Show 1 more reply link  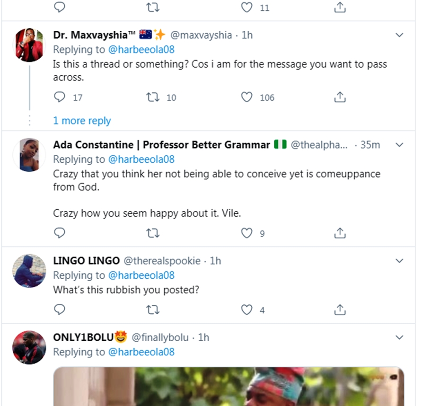(x=82, y=121)
